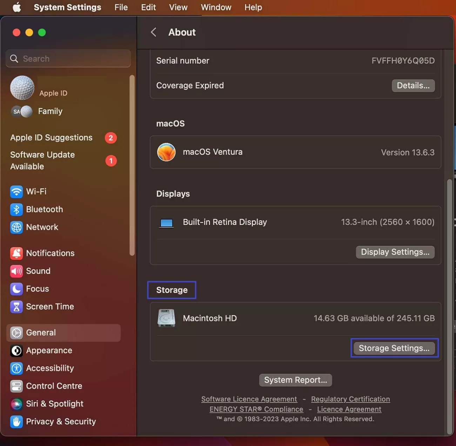Screen dimensions: 456x446
Task: Open Screen Time settings
Action: (x=16, y=307)
